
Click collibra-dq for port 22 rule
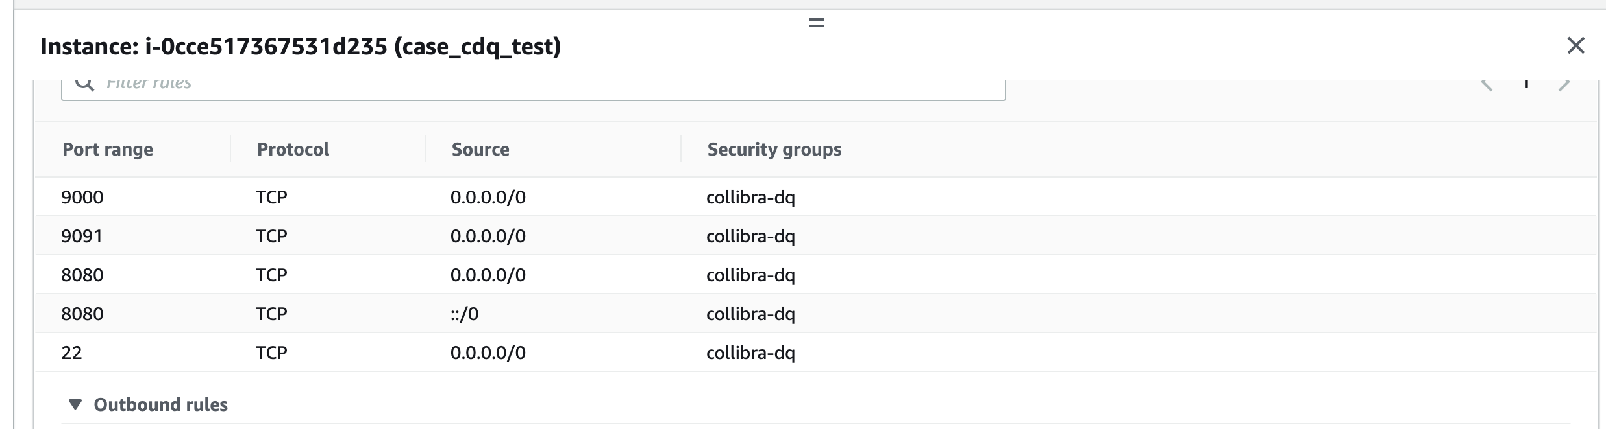pos(750,353)
